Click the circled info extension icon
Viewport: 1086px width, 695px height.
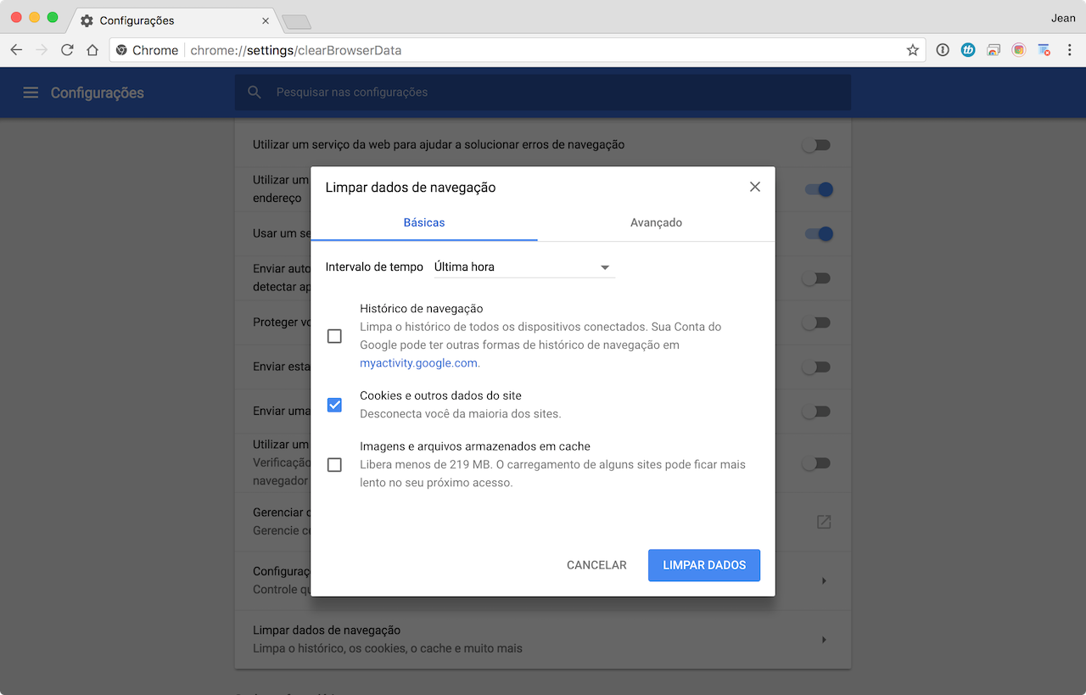coord(942,50)
